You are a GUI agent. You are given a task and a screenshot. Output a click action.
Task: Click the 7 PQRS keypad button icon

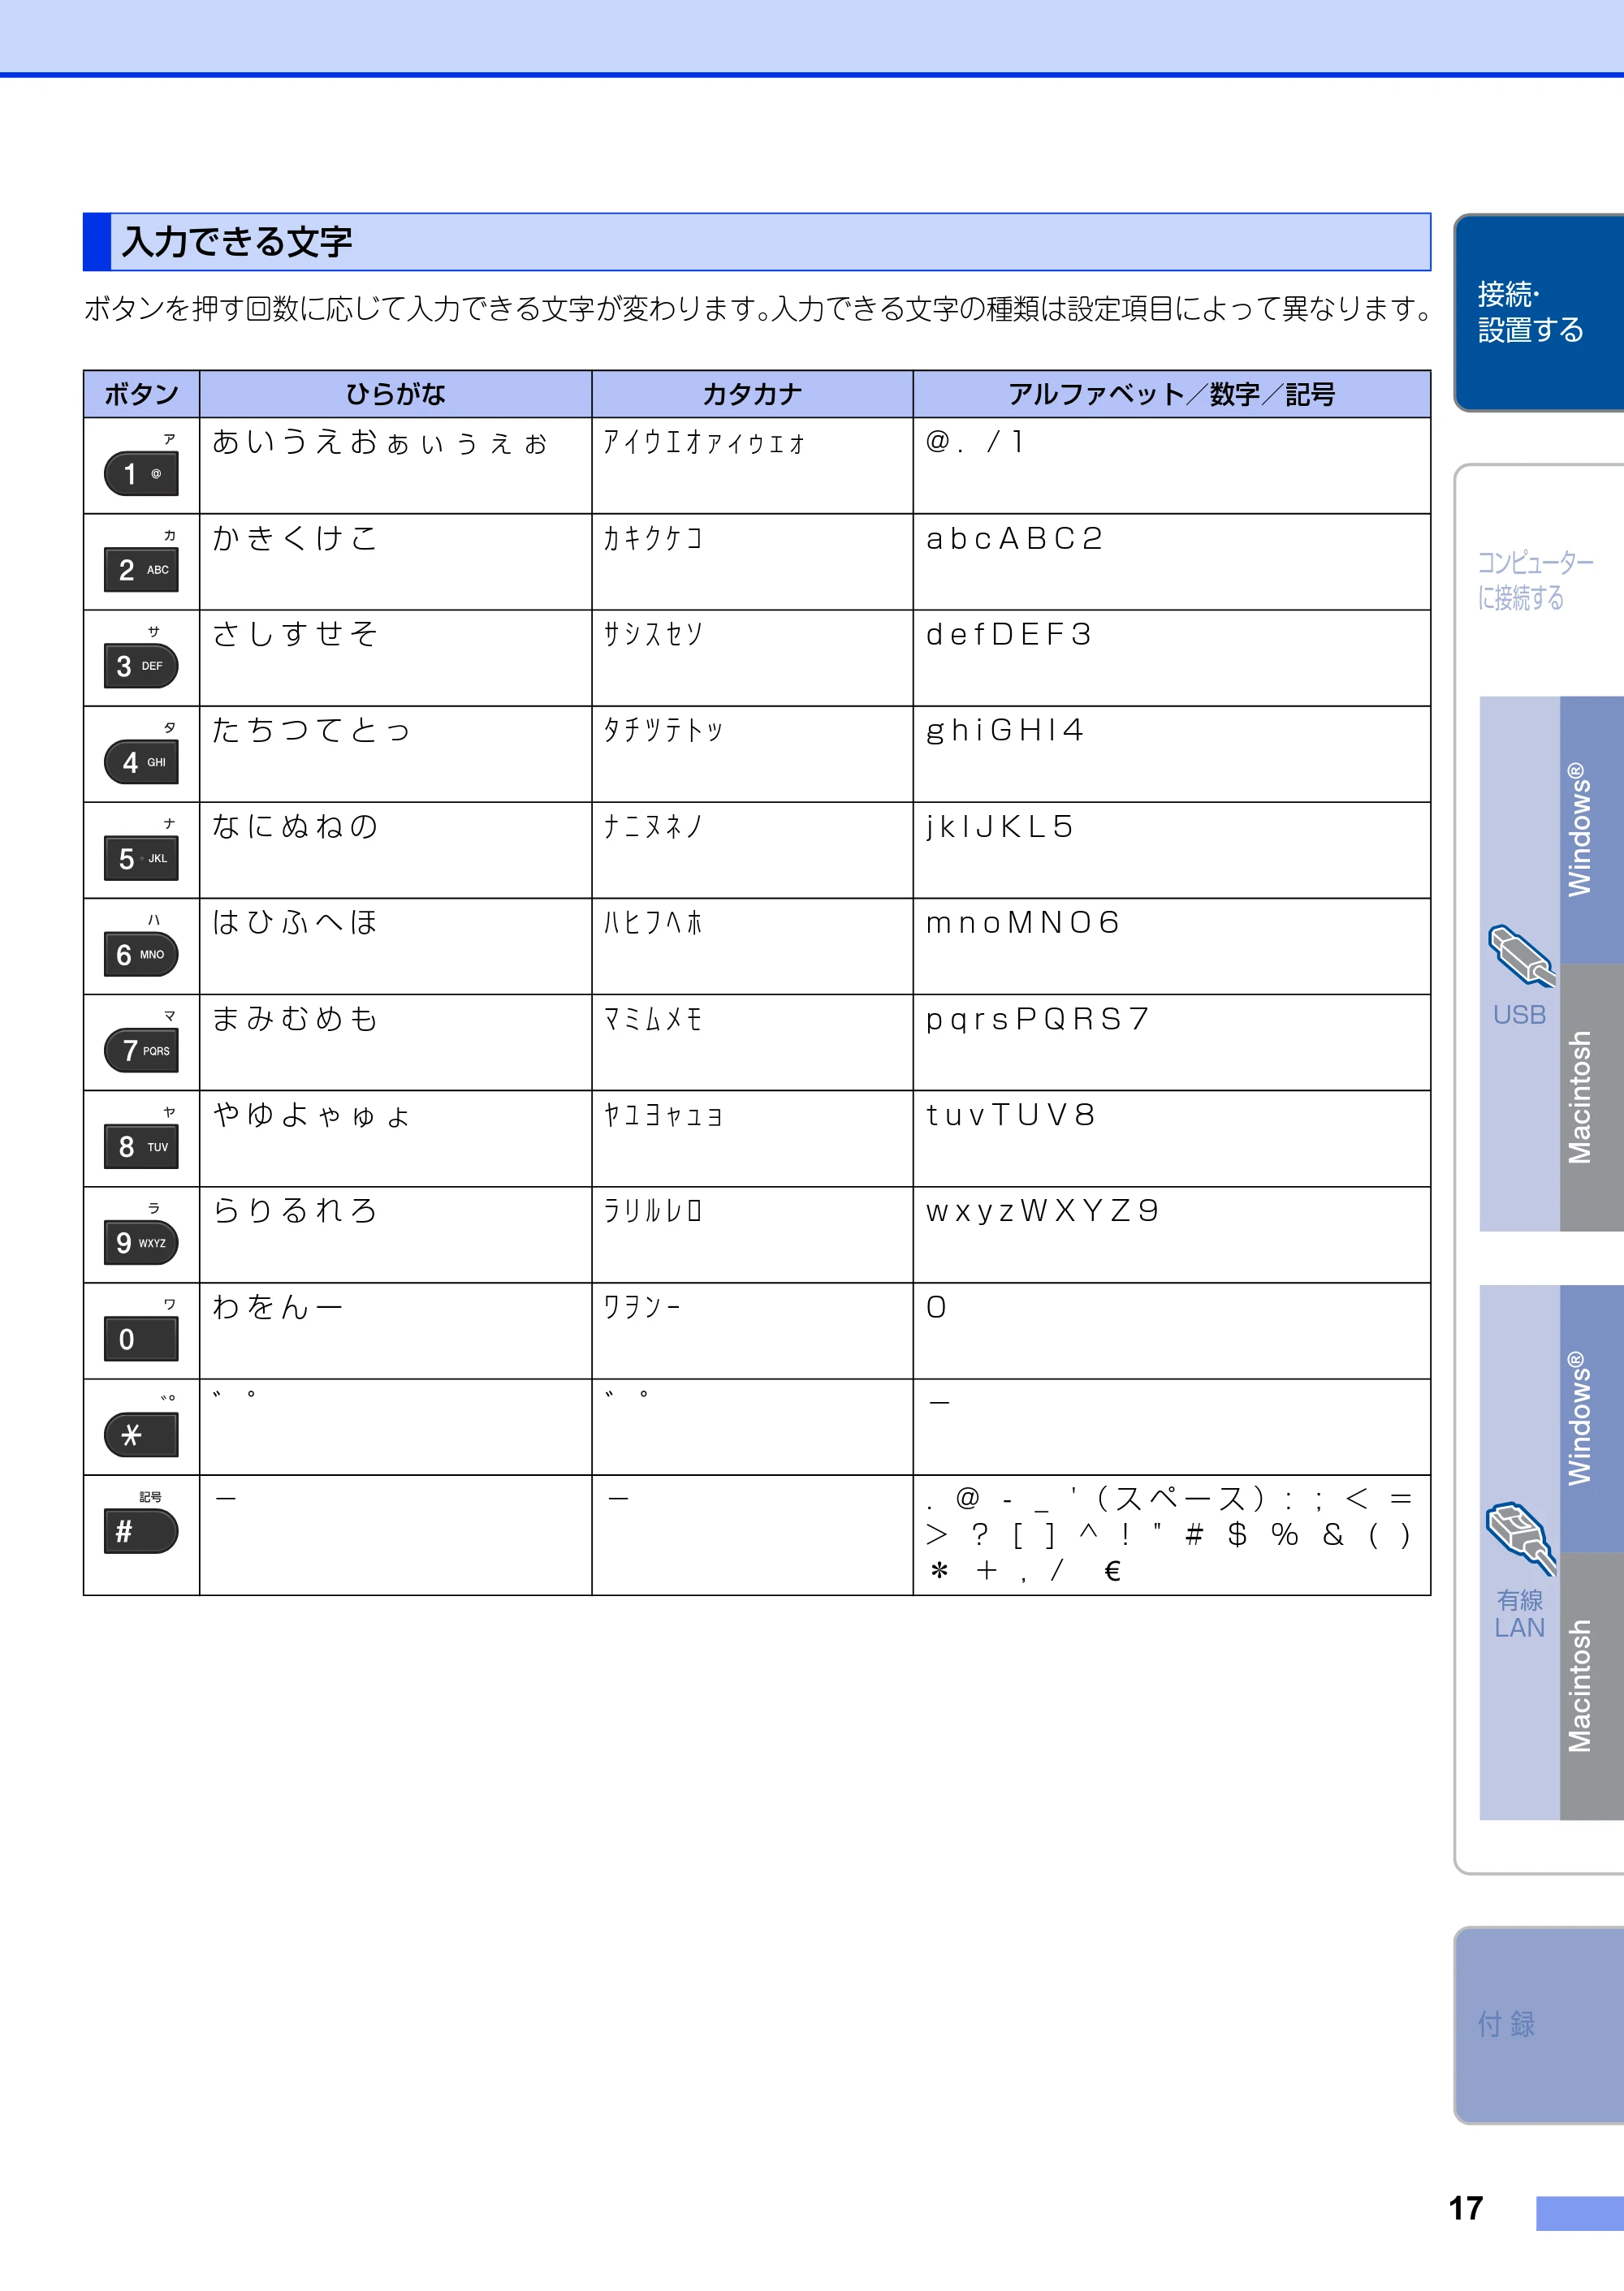coord(141,1051)
